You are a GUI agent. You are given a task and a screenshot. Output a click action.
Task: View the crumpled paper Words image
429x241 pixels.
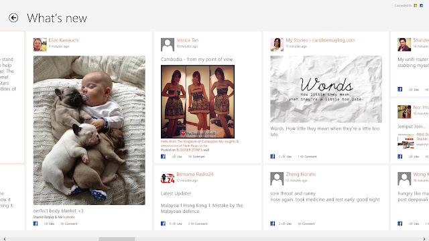pyautogui.click(x=326, y=89)
